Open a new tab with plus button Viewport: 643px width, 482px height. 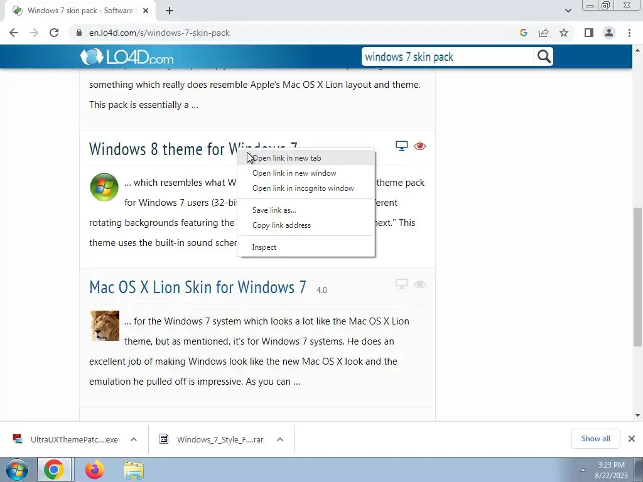[170, 11]
